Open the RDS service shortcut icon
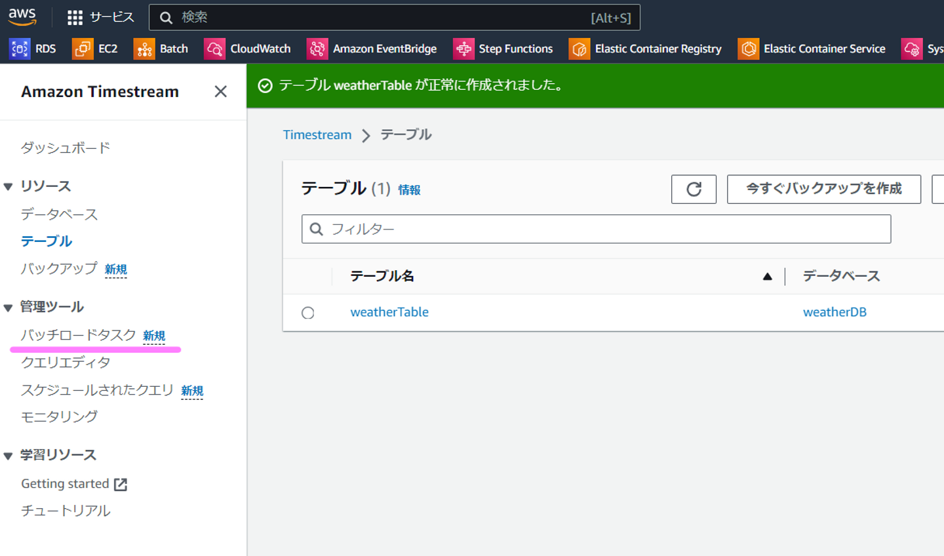944x556 pixels. [20, 49]
